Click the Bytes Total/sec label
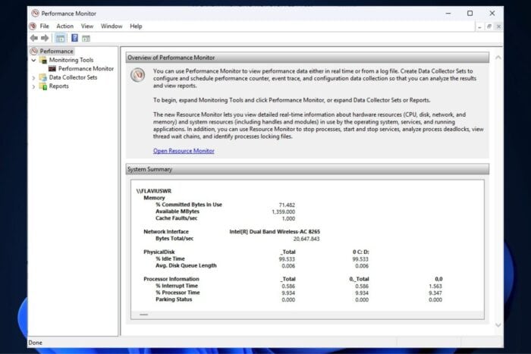The height and width of the screenshot is (354, 531). (174, 239)
